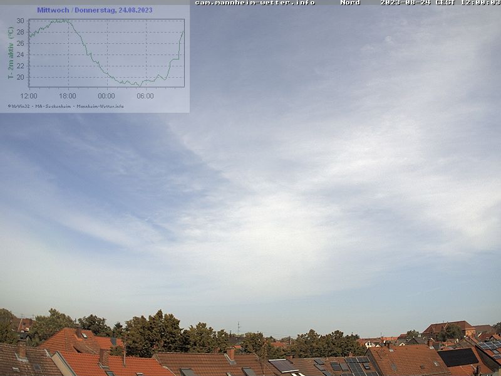Click the large red-roofed building on right horizon
Screen dimensions: 501x376
coord(448,328)
